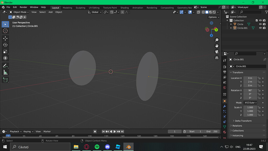
Task: Expand the Relations section in properties
Action: click(x=237, y=126)
